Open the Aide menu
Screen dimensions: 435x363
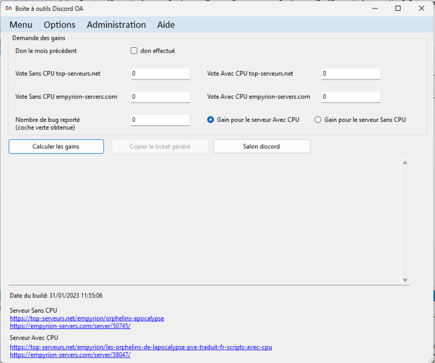pos(166,25)
